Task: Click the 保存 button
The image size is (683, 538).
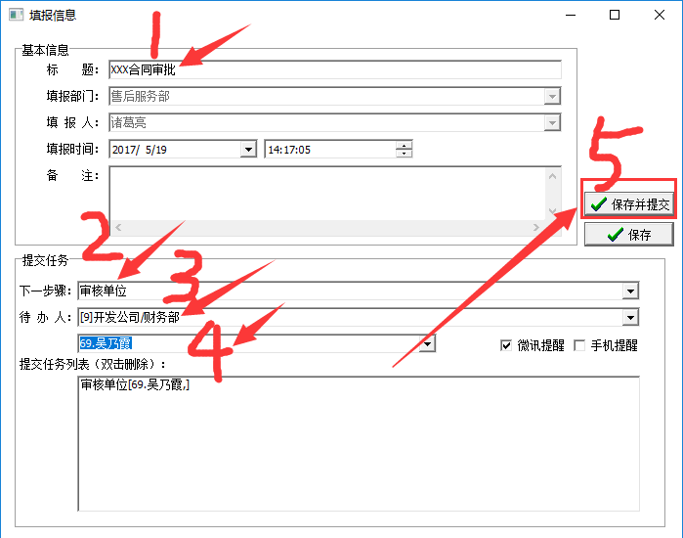Action: [x=629, y=235]
